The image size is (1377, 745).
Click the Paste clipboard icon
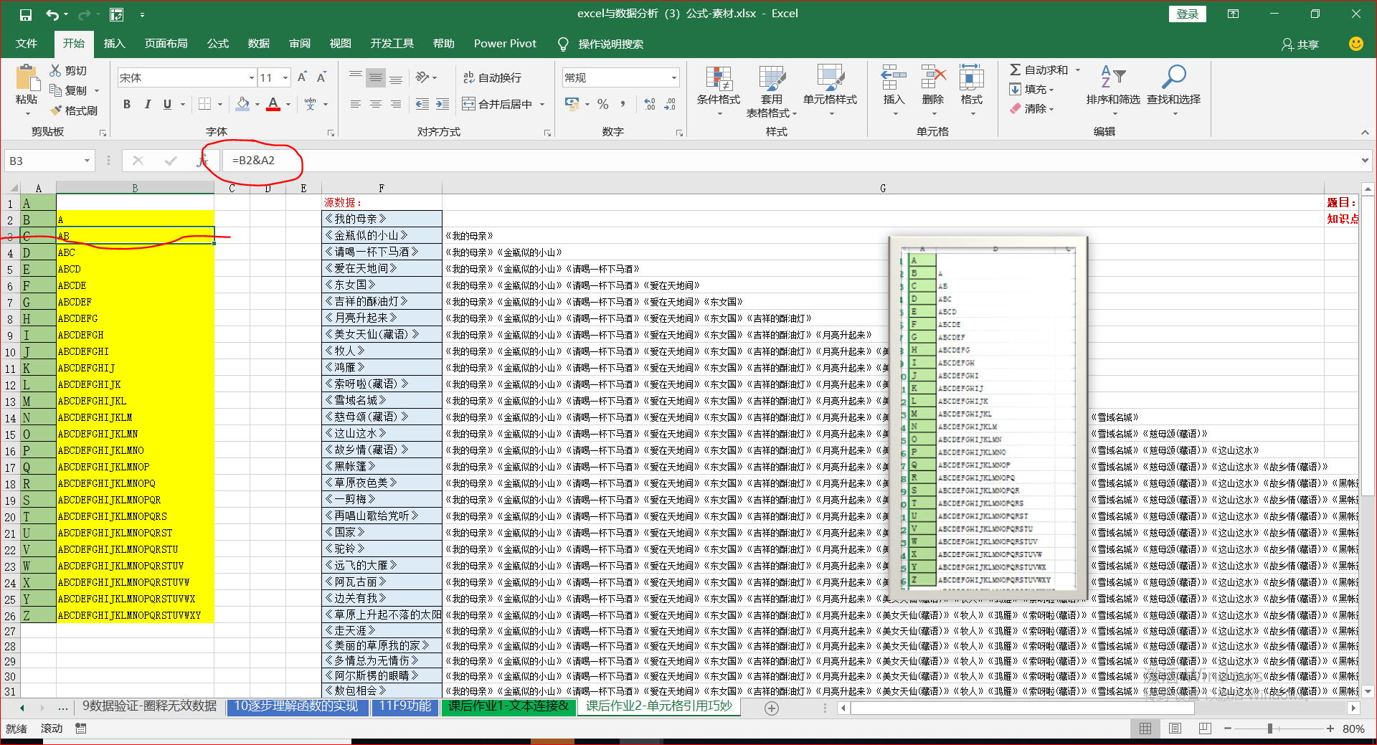click(x=27, y=78)
